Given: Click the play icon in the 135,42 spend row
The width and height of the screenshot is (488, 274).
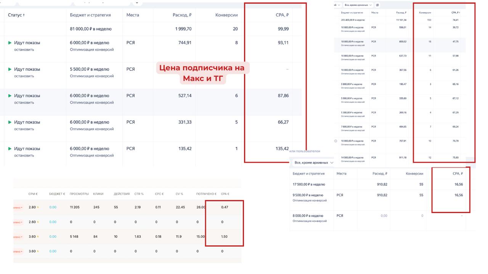Looking at the screenshot, I should (x=10, y=148).
